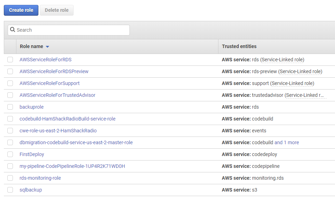Open the AWSServiceRoleForRDSPreview role
This screenshot has height=202, width=335.
click(54, 71)
